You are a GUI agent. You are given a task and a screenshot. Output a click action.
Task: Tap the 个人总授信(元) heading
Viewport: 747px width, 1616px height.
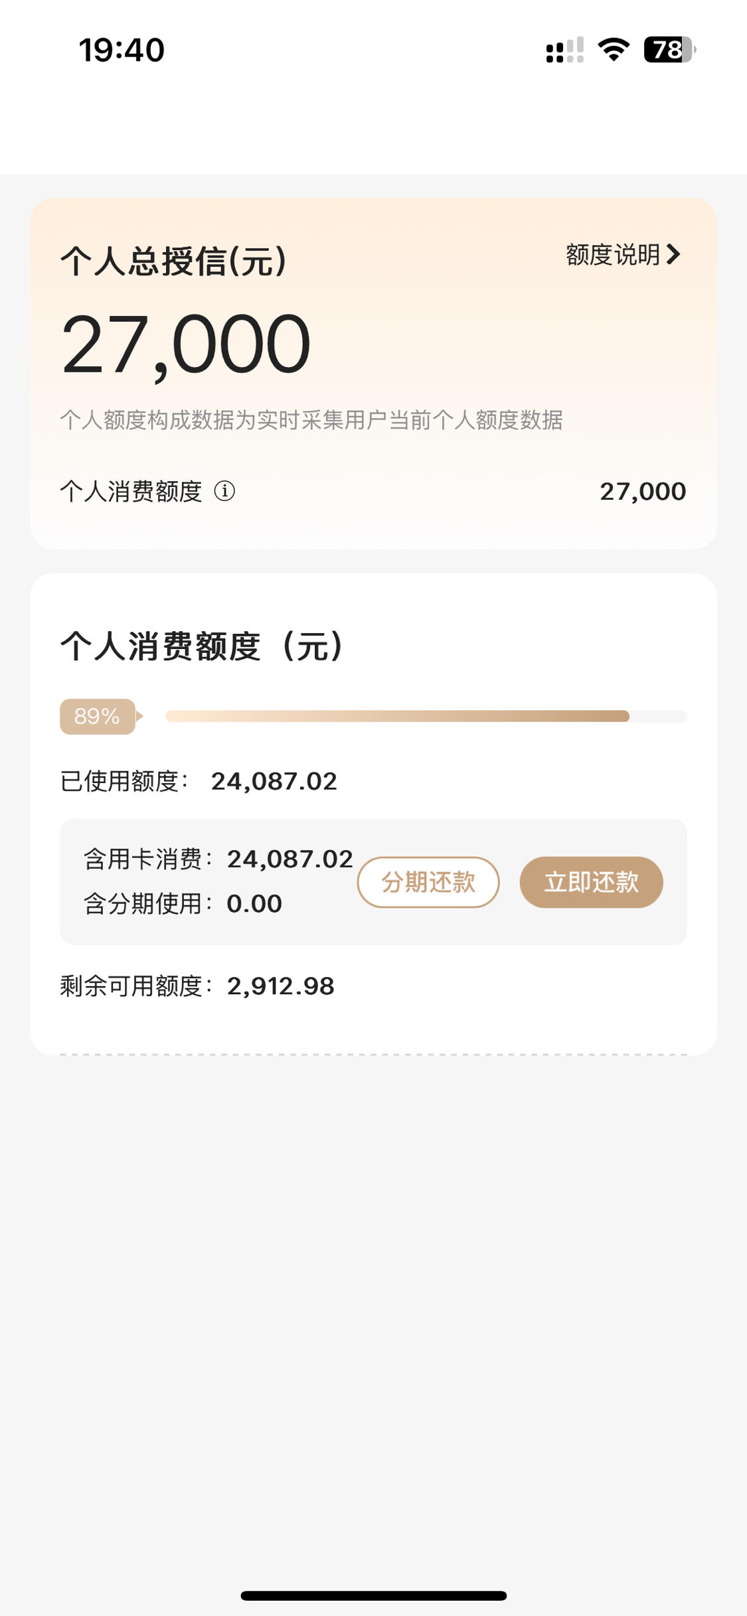(173, 261)
